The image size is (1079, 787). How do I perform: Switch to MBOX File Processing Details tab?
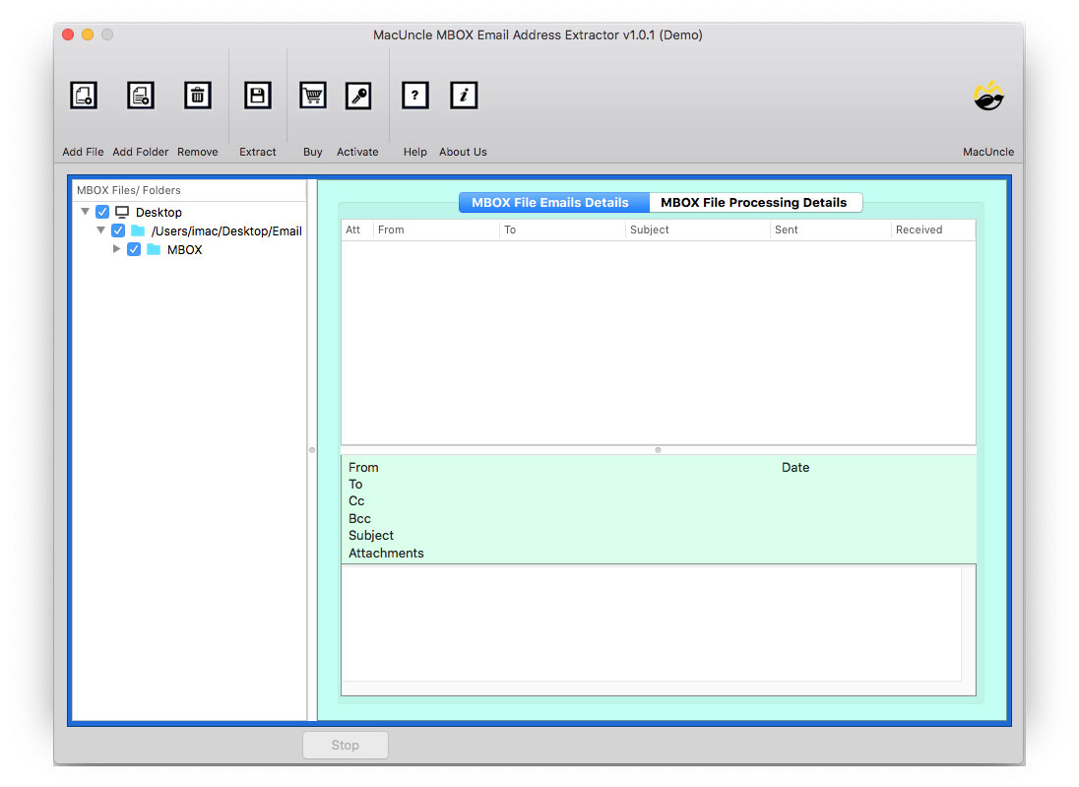[756, 202]
